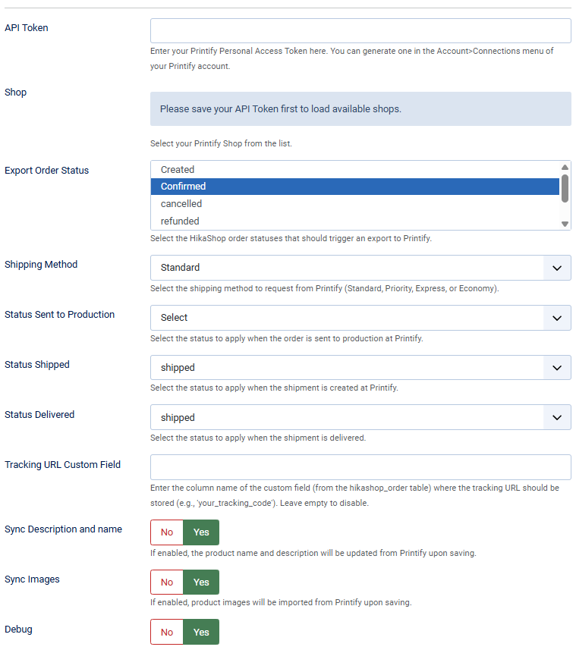Turn Debug on with Yes

(201, 633)
